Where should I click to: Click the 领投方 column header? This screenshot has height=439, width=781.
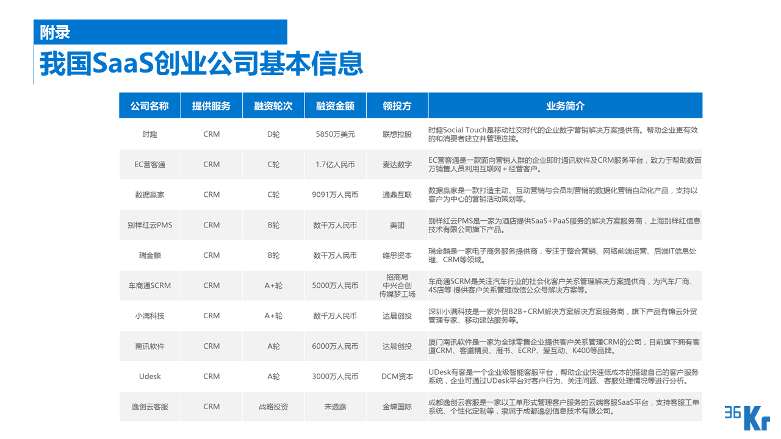(x=397, y=105)
